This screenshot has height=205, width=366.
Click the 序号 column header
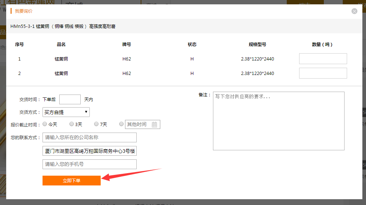[19, 45]
